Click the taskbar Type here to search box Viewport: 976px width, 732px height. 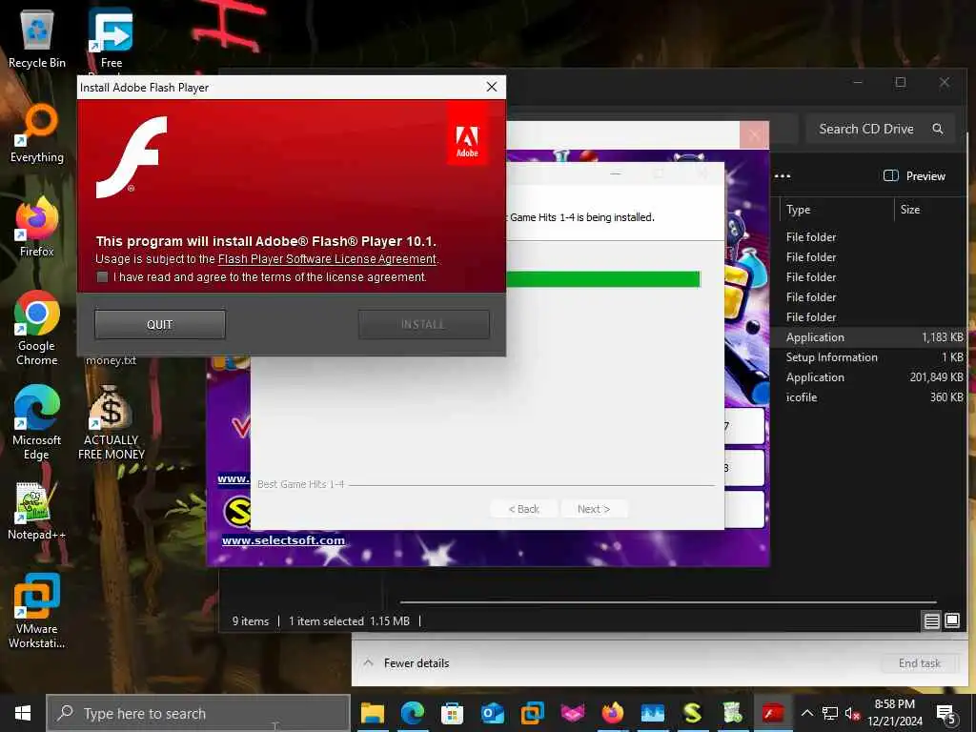(x=198, y=713)
